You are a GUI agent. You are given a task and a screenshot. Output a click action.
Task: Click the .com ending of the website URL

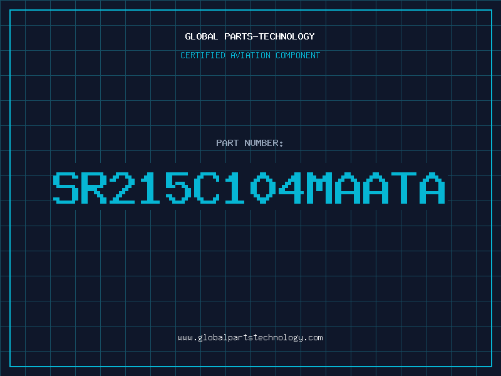point(313,338)
